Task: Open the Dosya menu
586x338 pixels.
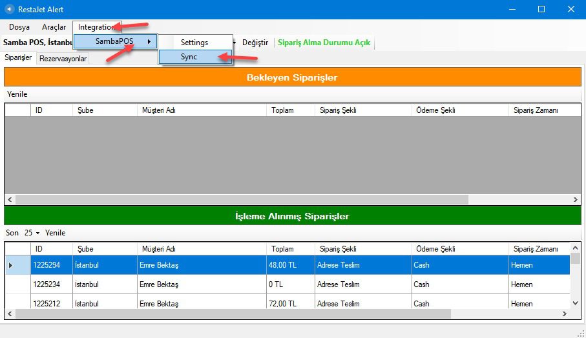Action: click(19, 27)
